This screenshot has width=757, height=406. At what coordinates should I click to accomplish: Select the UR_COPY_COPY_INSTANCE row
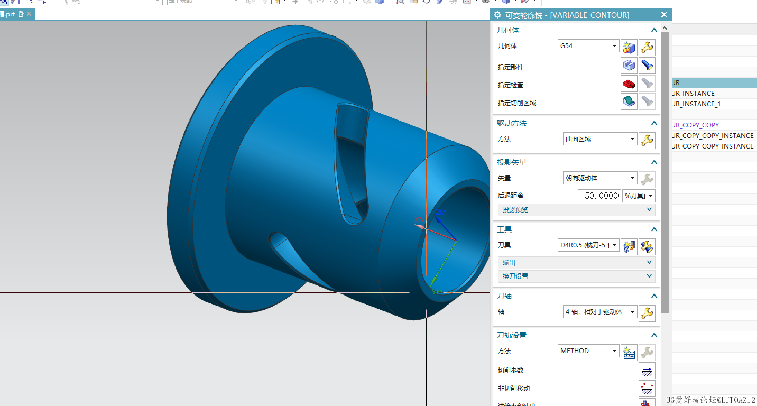pyautogui.click(x=714, y=136)
